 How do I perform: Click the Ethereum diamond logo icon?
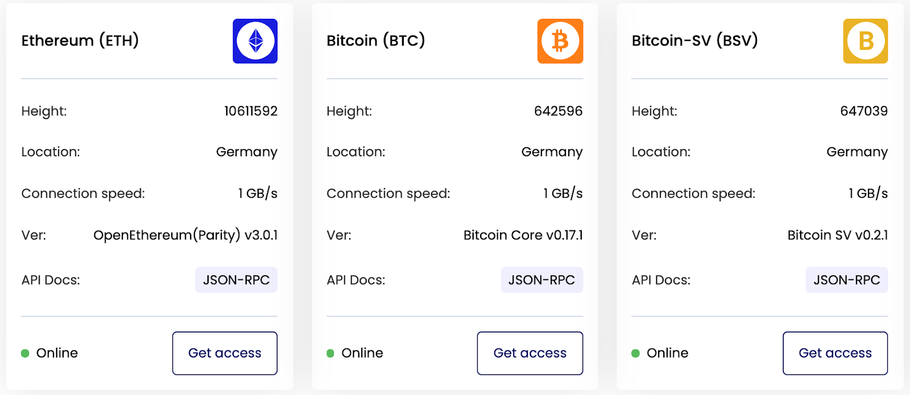coord(255,41)
